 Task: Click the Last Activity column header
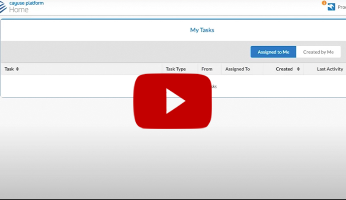pyautogui.click(x=330, y=69)
